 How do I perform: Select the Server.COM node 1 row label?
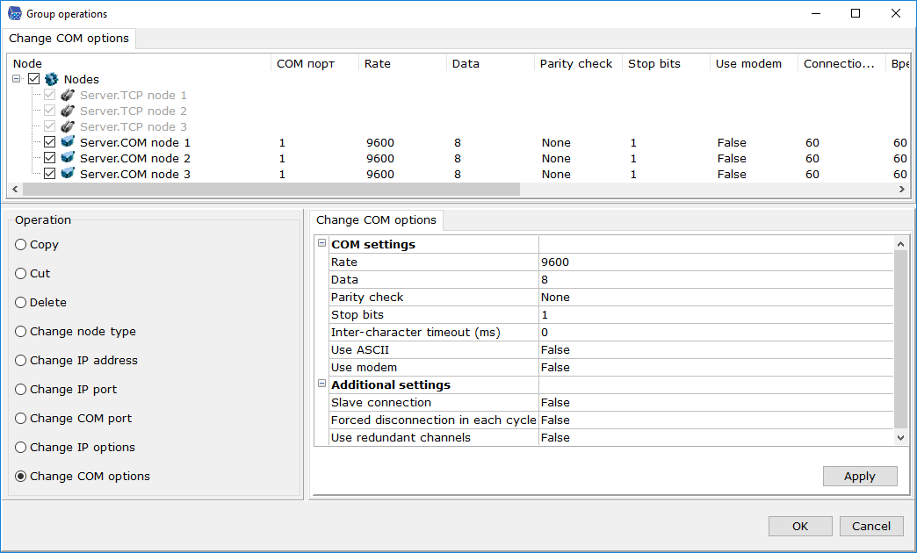135,142
